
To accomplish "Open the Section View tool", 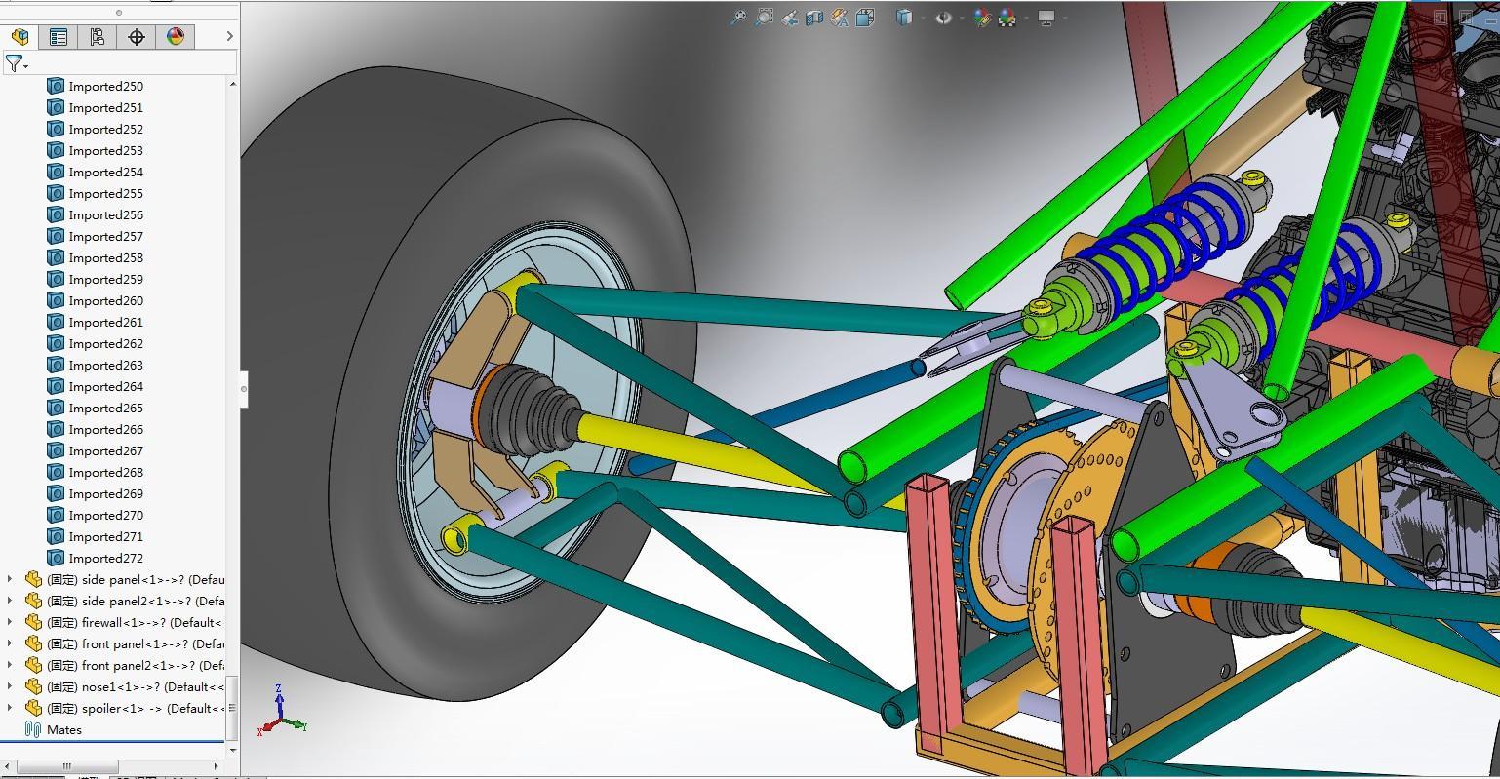I will click(814, 18).
